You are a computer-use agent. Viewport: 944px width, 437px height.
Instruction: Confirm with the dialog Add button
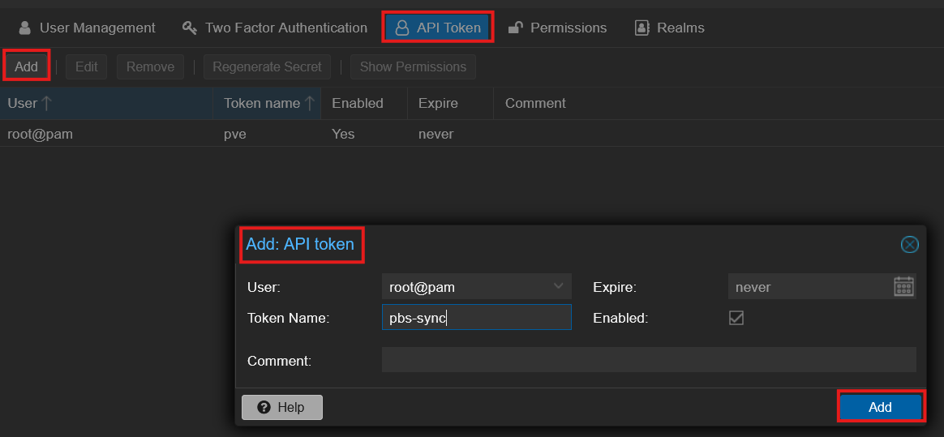pyautogui.click(x=880, y=408)
